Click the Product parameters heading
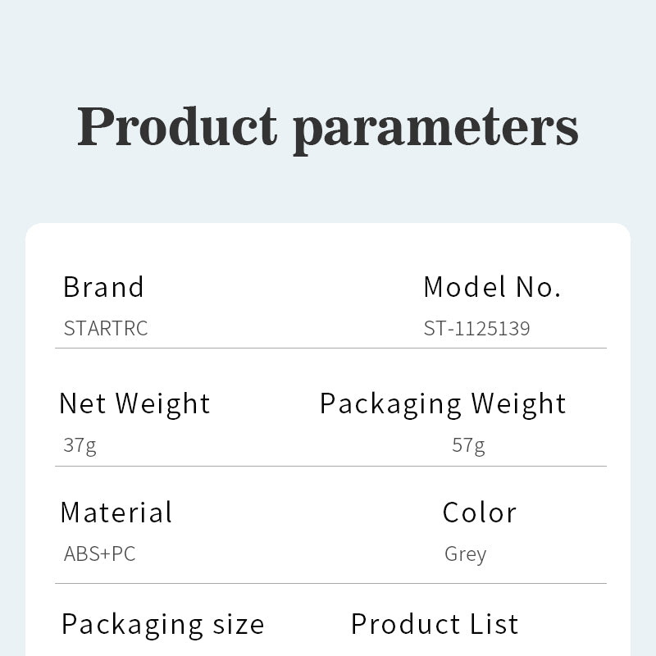 coord(328,127)
